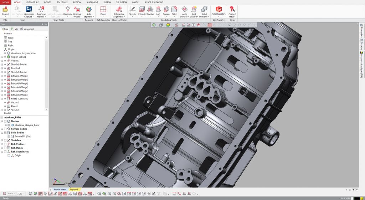This screenshot has height=200, width=365.
Task: Toggle the Ref. Planes checkbox
Action: (5, 148)
